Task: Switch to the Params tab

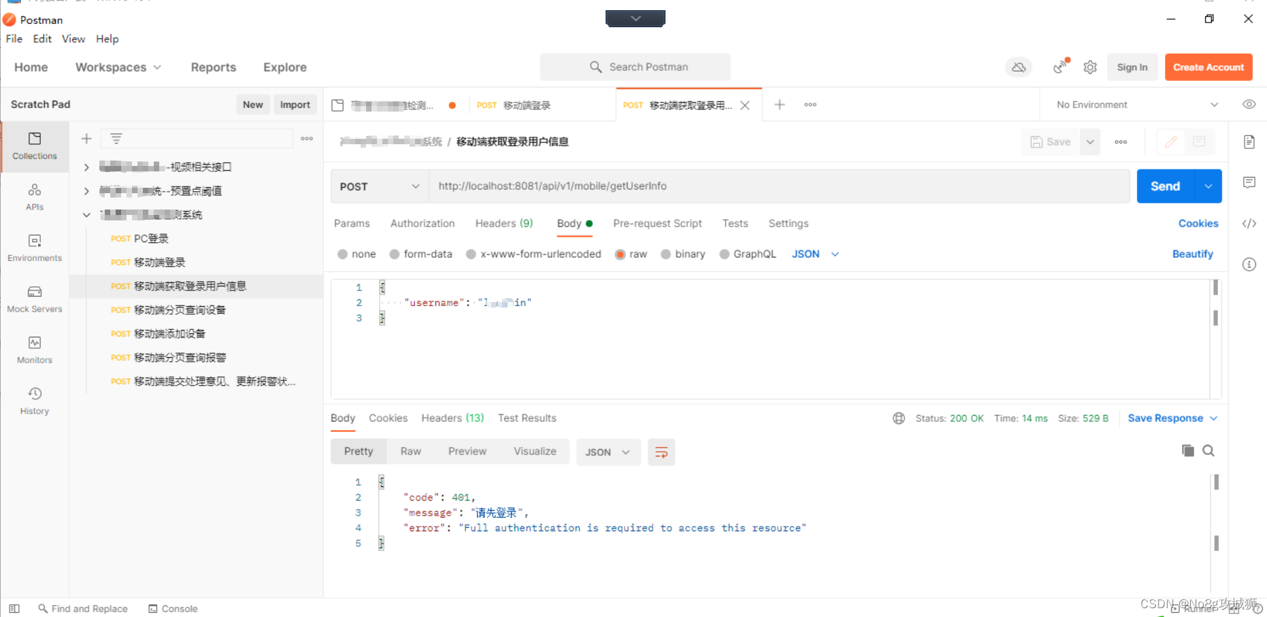Action: (x=352, y=224)
